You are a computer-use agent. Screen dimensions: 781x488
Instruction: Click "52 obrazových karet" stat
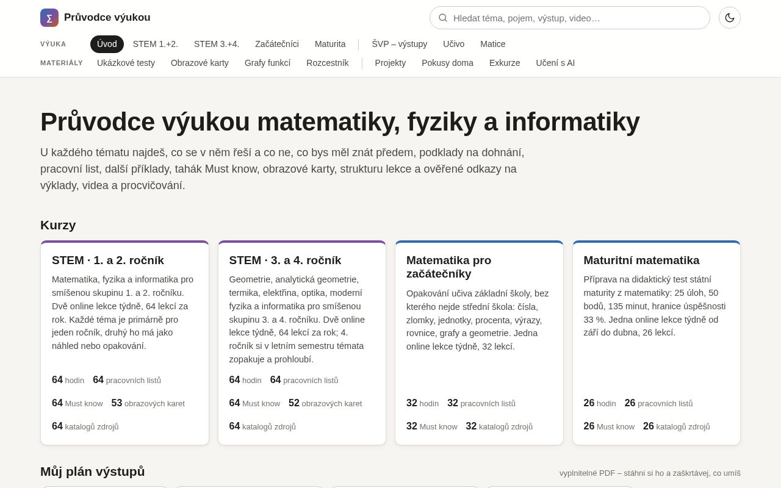325,403
